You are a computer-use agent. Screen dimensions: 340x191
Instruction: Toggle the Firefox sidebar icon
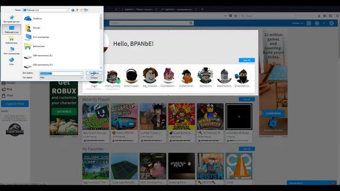pyautogui.click(x=330, y=16)
